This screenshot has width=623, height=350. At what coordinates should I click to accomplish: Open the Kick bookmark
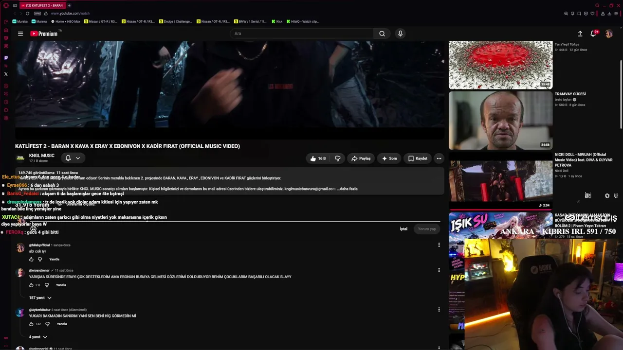pyautogui.click(x=277, y=21)
